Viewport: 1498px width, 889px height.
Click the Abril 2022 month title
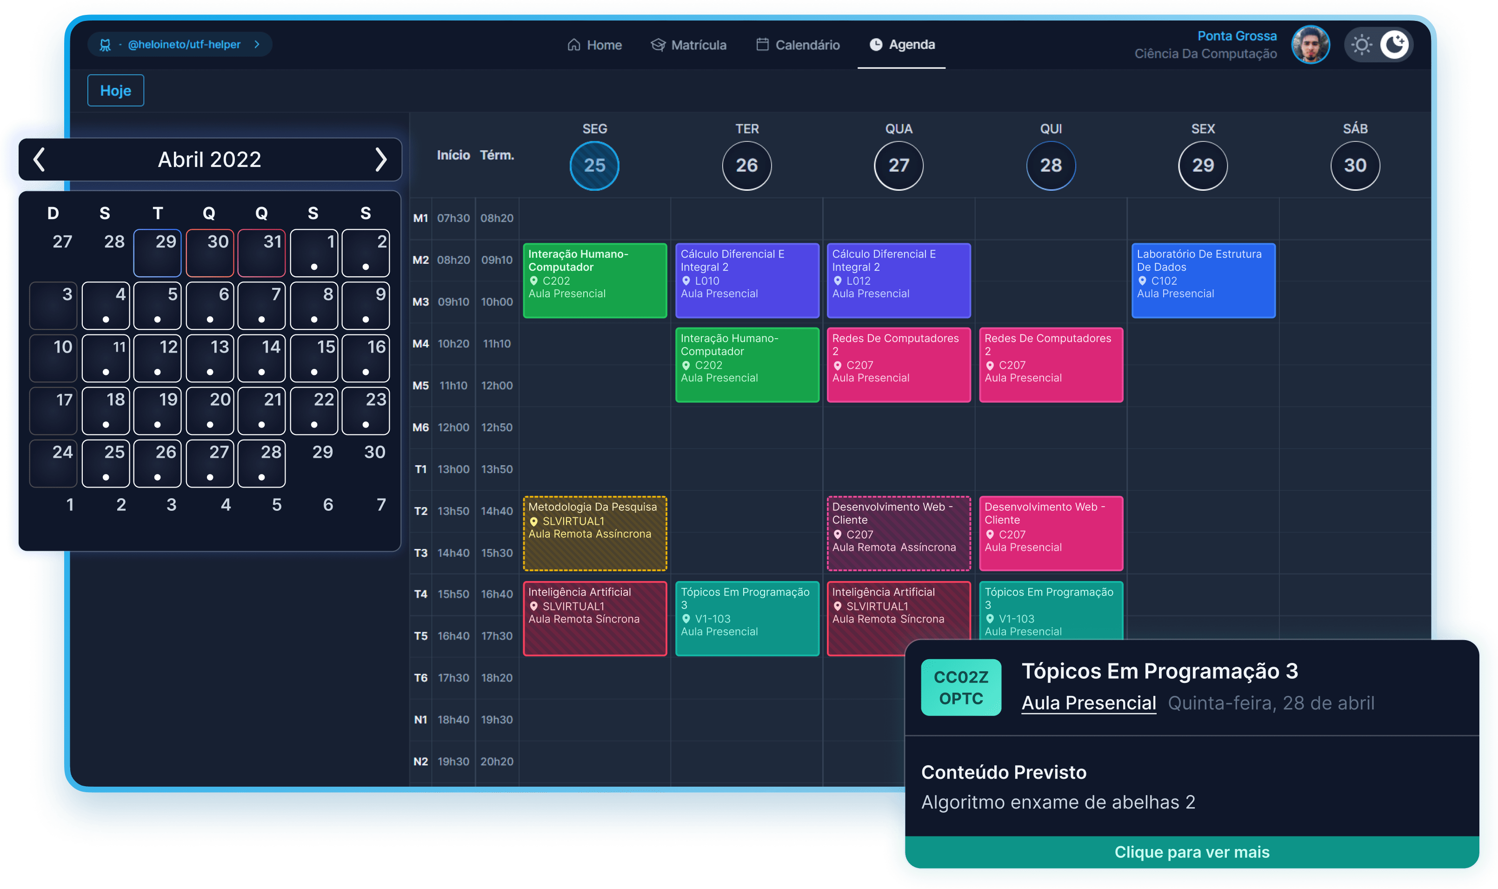click(210, 160)
